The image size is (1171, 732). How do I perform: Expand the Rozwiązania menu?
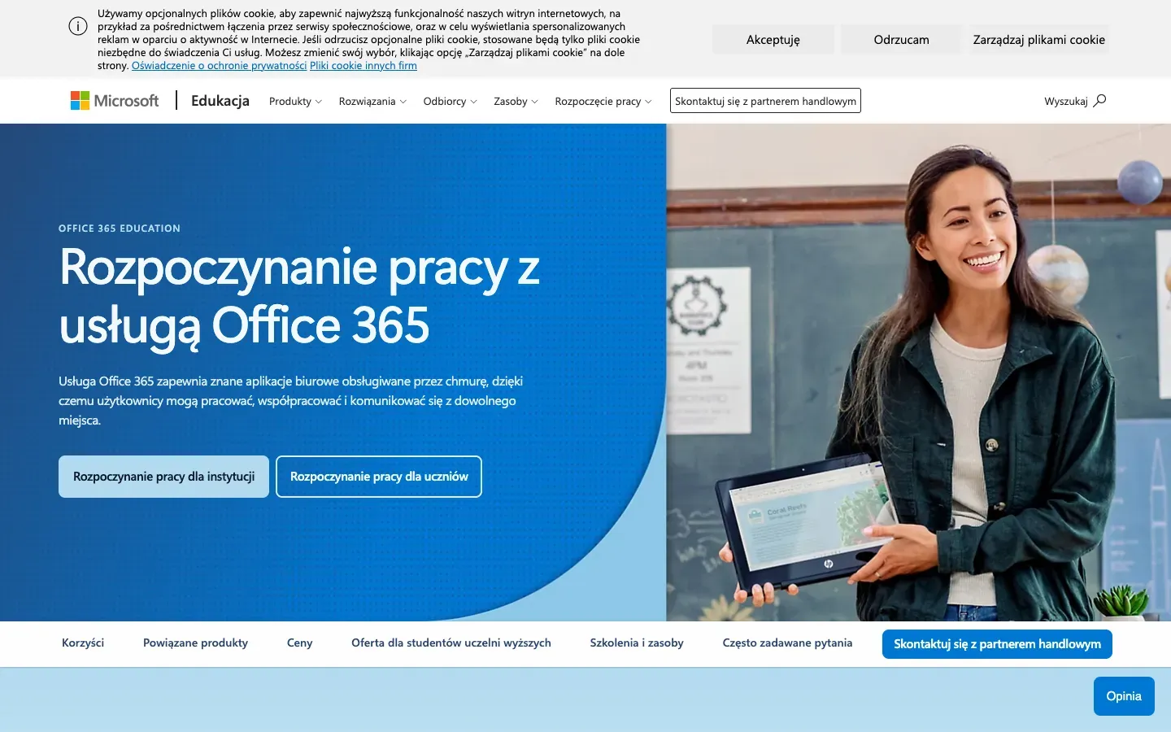tap(372, 102)
